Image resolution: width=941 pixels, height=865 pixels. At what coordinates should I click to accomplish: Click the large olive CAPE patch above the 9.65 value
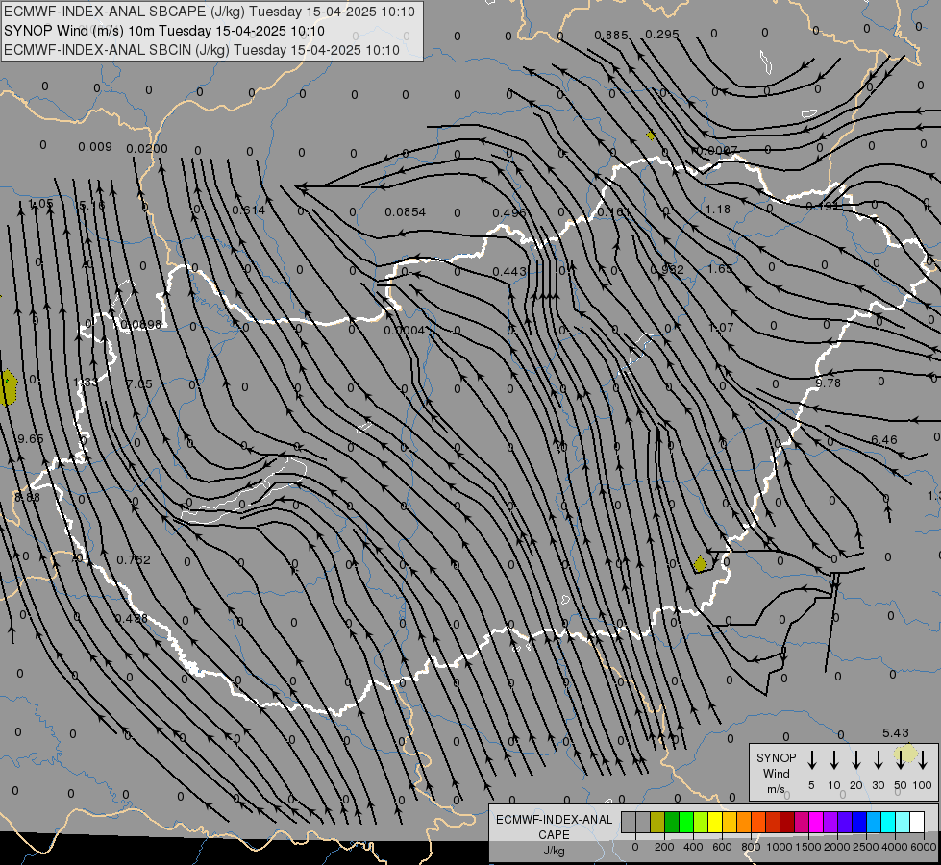coord(8,387)
